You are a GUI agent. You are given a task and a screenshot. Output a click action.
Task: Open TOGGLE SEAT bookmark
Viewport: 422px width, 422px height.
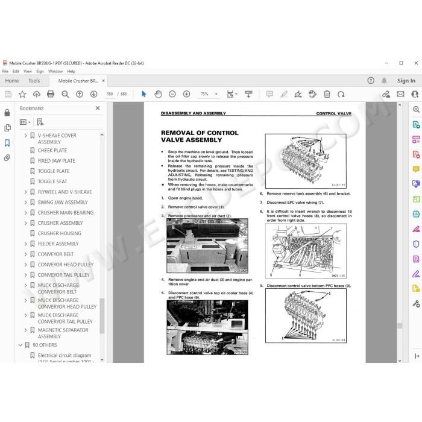click(x=52, y=181)
